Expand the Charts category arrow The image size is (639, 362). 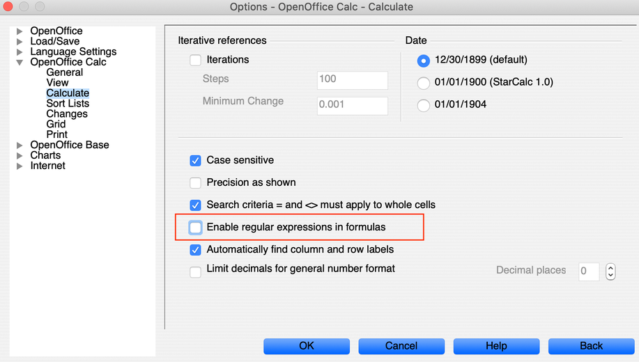coord(19,155)
